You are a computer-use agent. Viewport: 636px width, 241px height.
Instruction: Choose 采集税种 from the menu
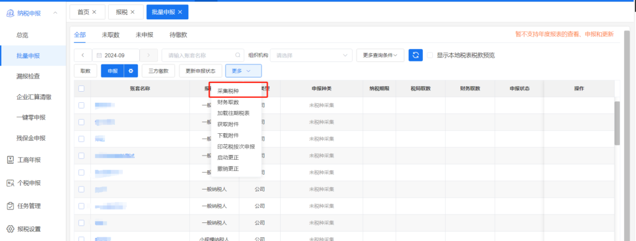(x=228, y=92)
